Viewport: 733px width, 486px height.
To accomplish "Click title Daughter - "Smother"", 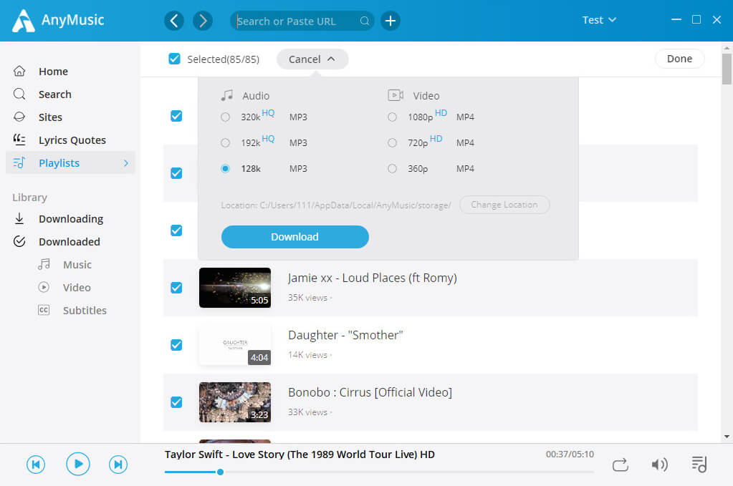I will (x=345, y=335).
